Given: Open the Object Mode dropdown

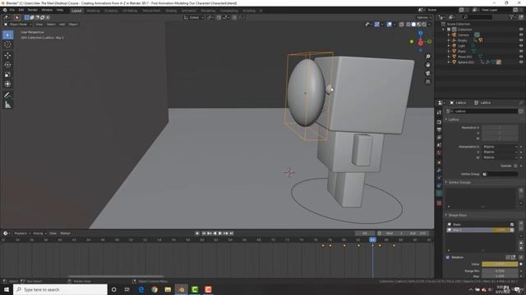Looking at the screenshot, I should pos(18,25).
